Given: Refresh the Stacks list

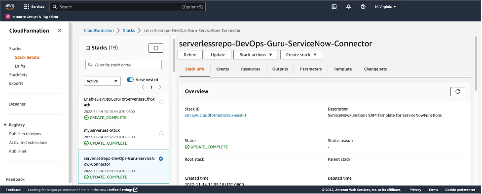Looking at the screenshot, I should coord(156,48).
